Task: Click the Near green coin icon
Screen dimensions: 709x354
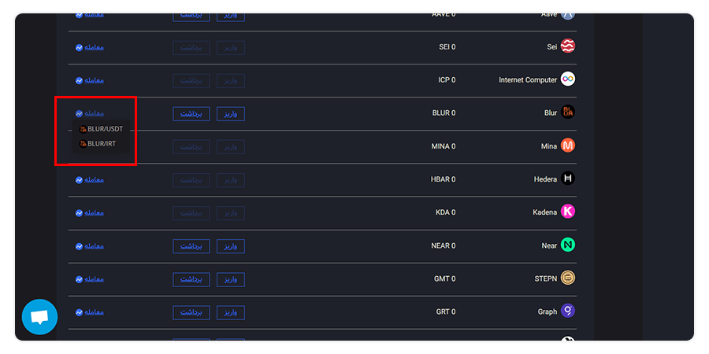Action: (568, 245)
